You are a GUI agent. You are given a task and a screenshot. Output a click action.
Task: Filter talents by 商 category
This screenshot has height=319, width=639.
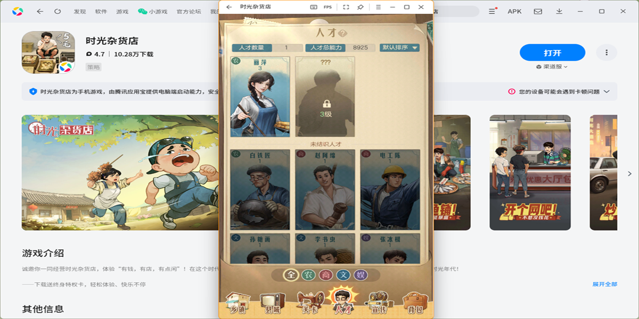tap(325, 275)
